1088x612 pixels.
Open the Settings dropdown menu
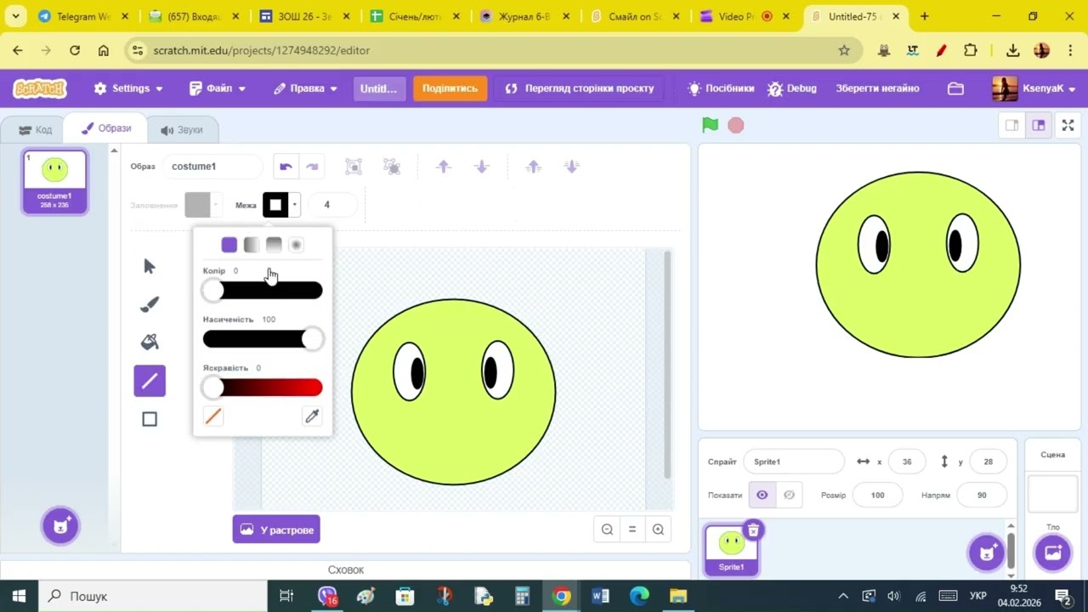[x=128, y=88]
